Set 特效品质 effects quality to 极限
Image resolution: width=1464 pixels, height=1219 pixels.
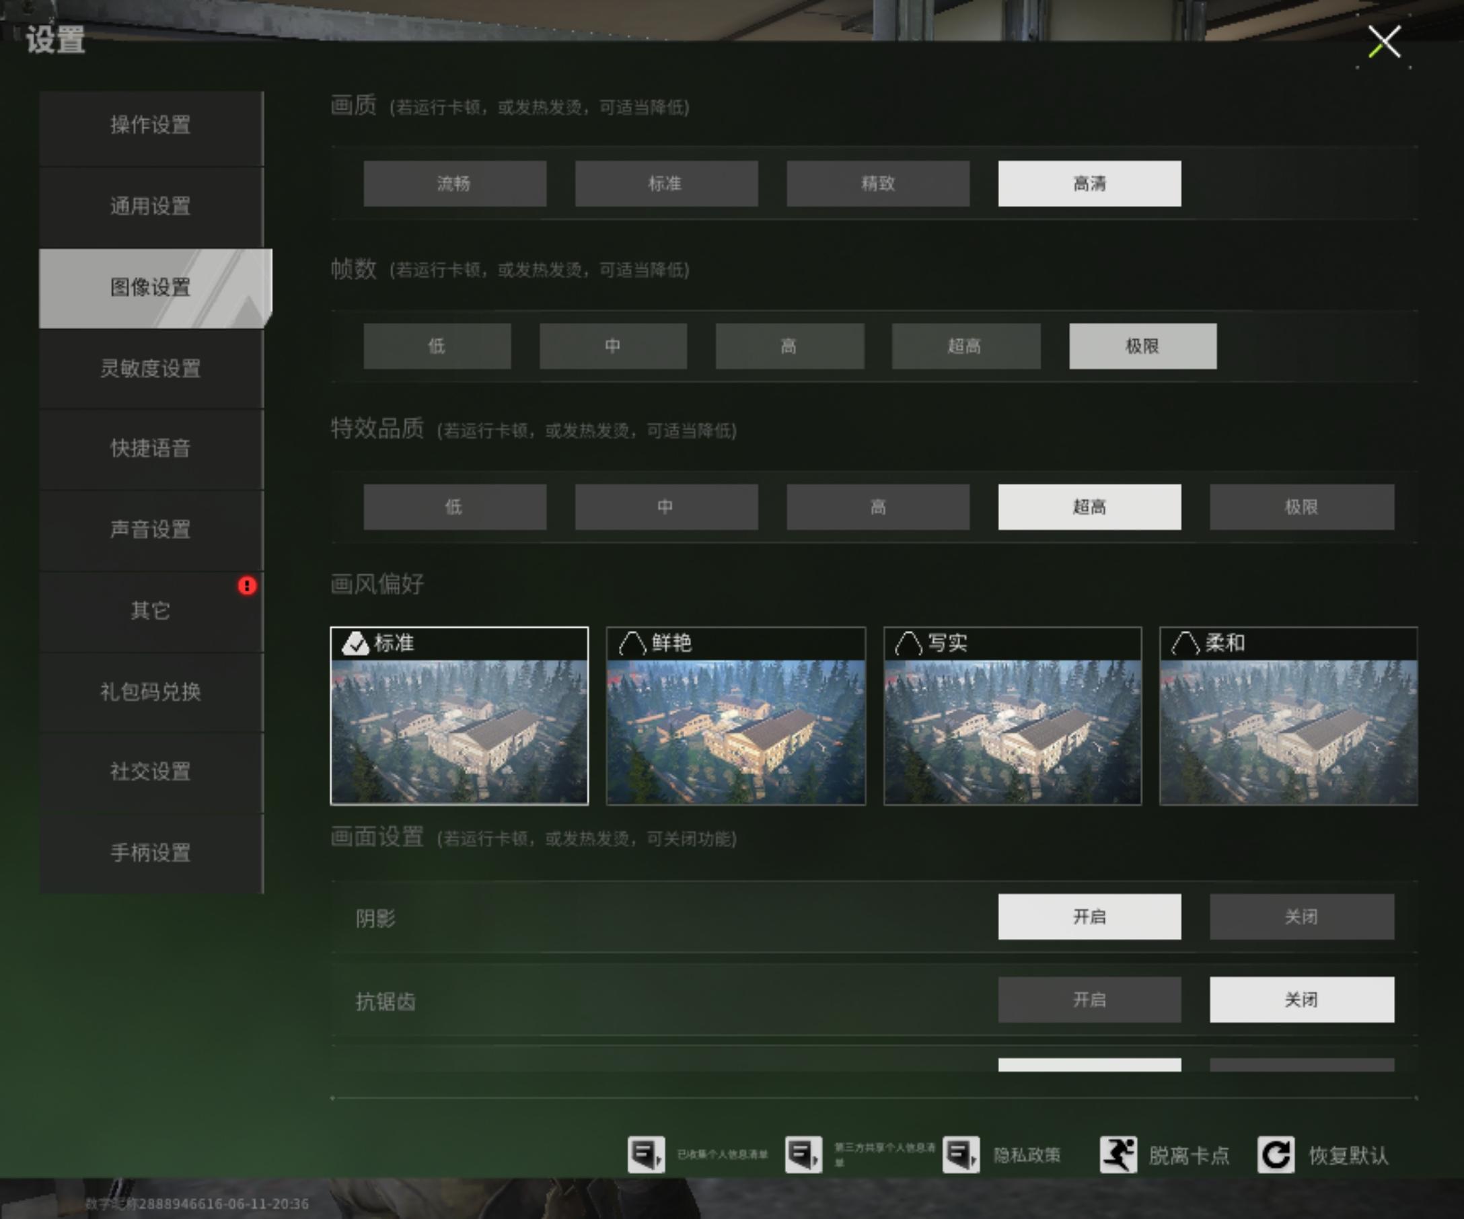point(1302,507)
